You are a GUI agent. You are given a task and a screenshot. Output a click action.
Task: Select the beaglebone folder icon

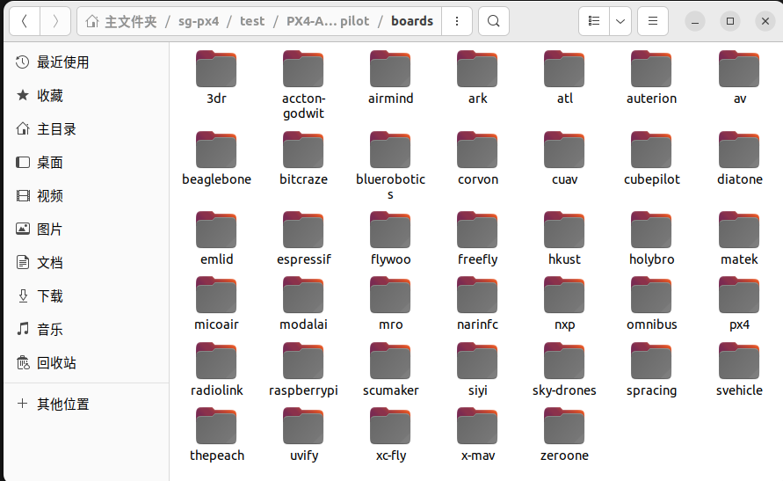(216, 149)
